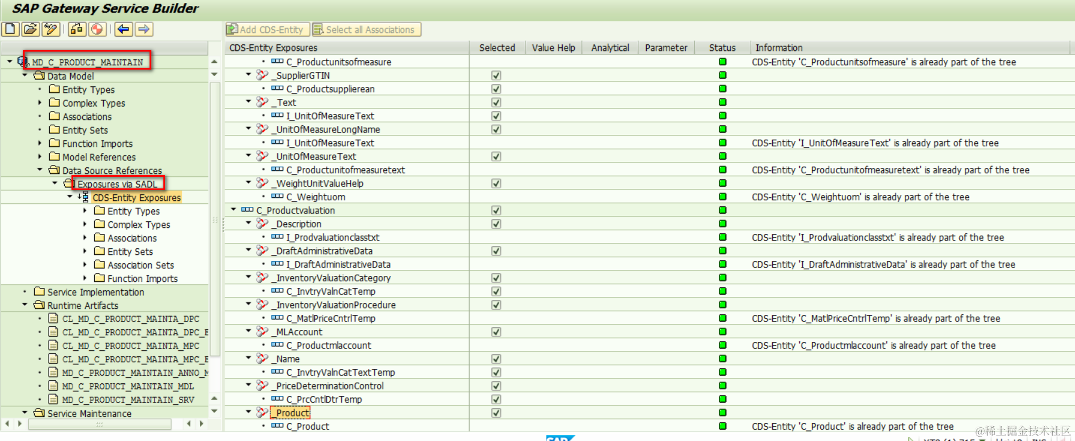Expand Association Sets under CDS-Entity Exposures
The image size is (1075, 441).
click(x=85, y=265)
